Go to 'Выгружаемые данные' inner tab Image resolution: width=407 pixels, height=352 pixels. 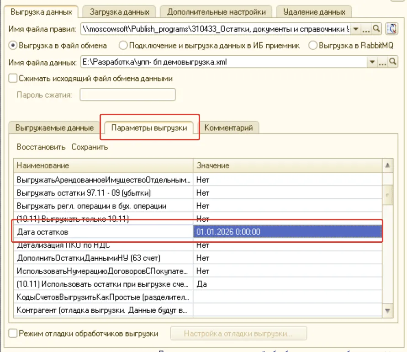click(54, 128)
